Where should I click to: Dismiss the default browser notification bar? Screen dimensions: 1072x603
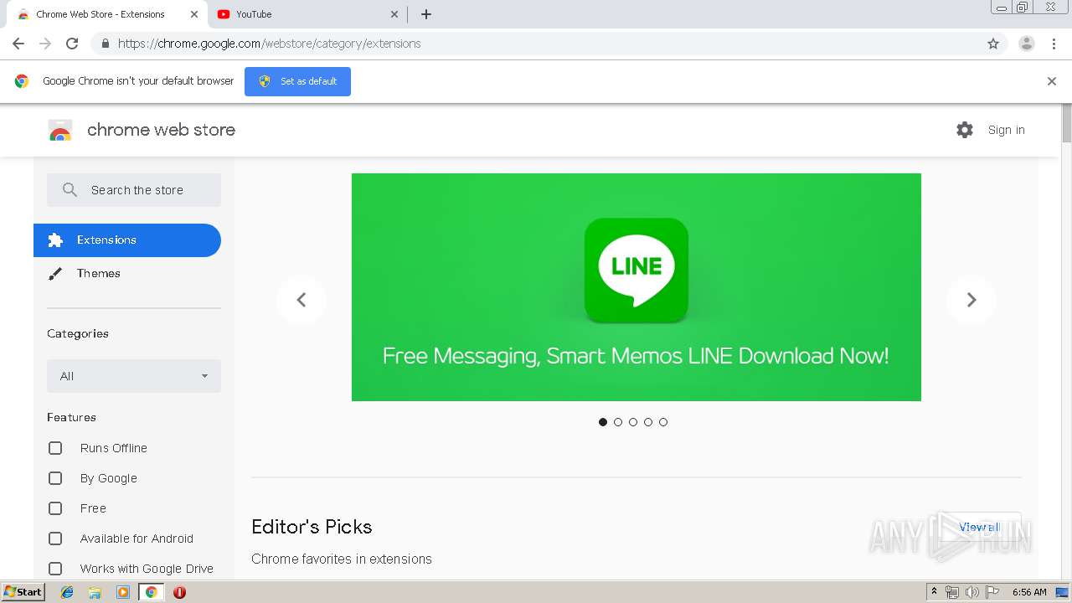(x=1052, y=81)
